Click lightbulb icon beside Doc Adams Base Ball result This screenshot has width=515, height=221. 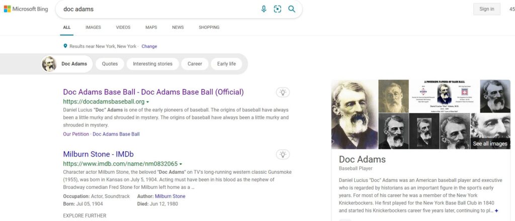283,92
